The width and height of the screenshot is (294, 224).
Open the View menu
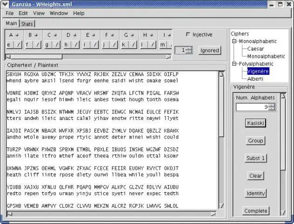coord(39,13)
